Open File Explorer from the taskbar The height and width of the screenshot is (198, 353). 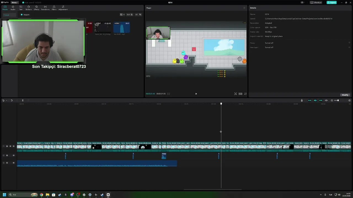[x=47, y=195]
